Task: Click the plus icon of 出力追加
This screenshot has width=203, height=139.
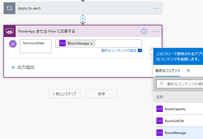Action: pos(13,68)
